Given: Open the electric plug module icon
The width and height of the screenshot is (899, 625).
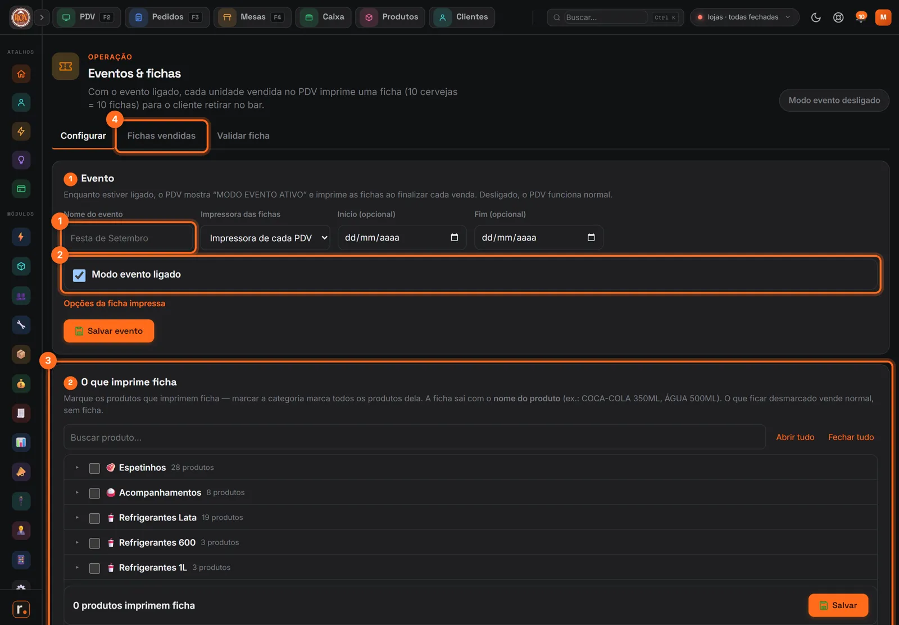Looking at the screenshot, I should [21, 501].
